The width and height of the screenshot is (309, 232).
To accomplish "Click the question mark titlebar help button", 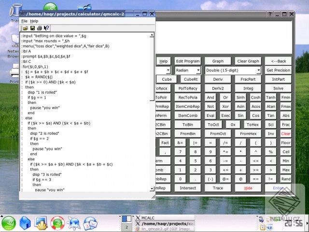I will coord(270,14).
